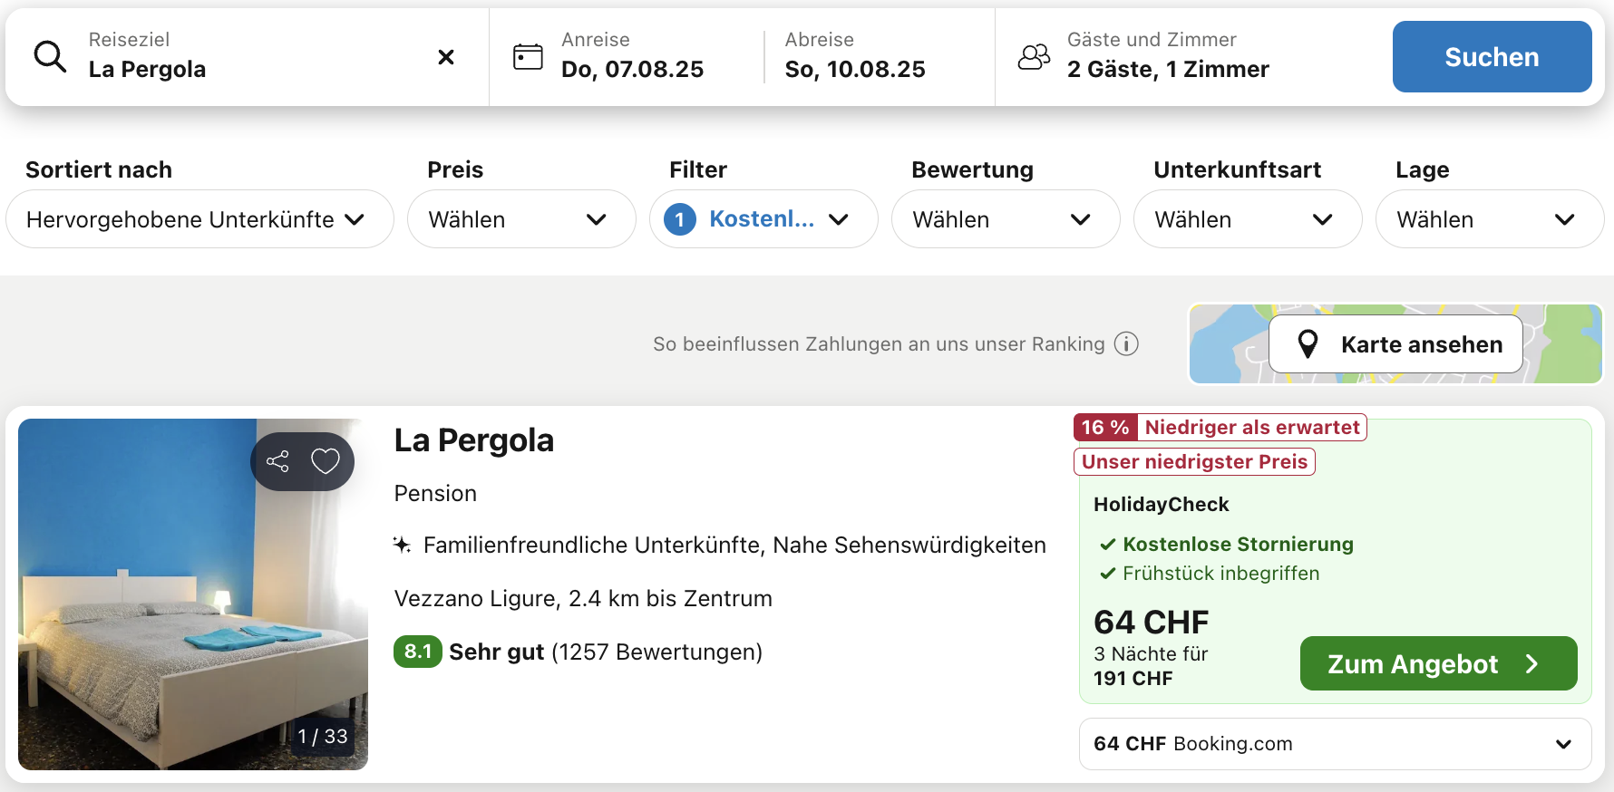1614x792 pixels.
Task: Edit 2 Gäste, 1 Zimmer selection
Action: (x=1168, y=56)
